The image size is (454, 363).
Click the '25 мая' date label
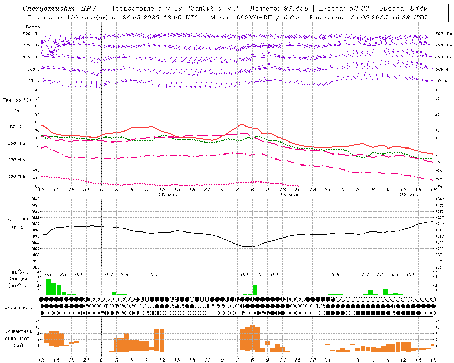click(168, 195)
